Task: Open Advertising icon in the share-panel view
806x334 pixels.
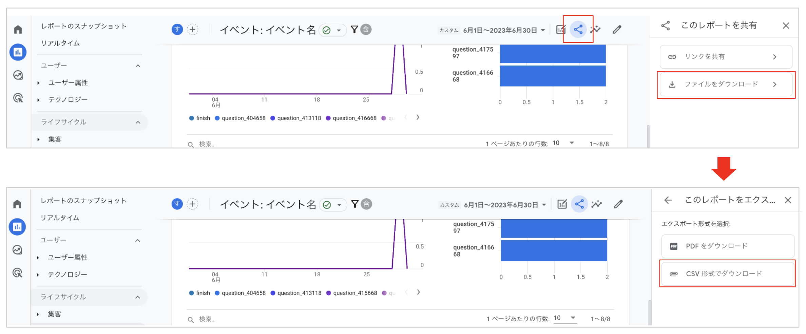Action: (18, 98)
